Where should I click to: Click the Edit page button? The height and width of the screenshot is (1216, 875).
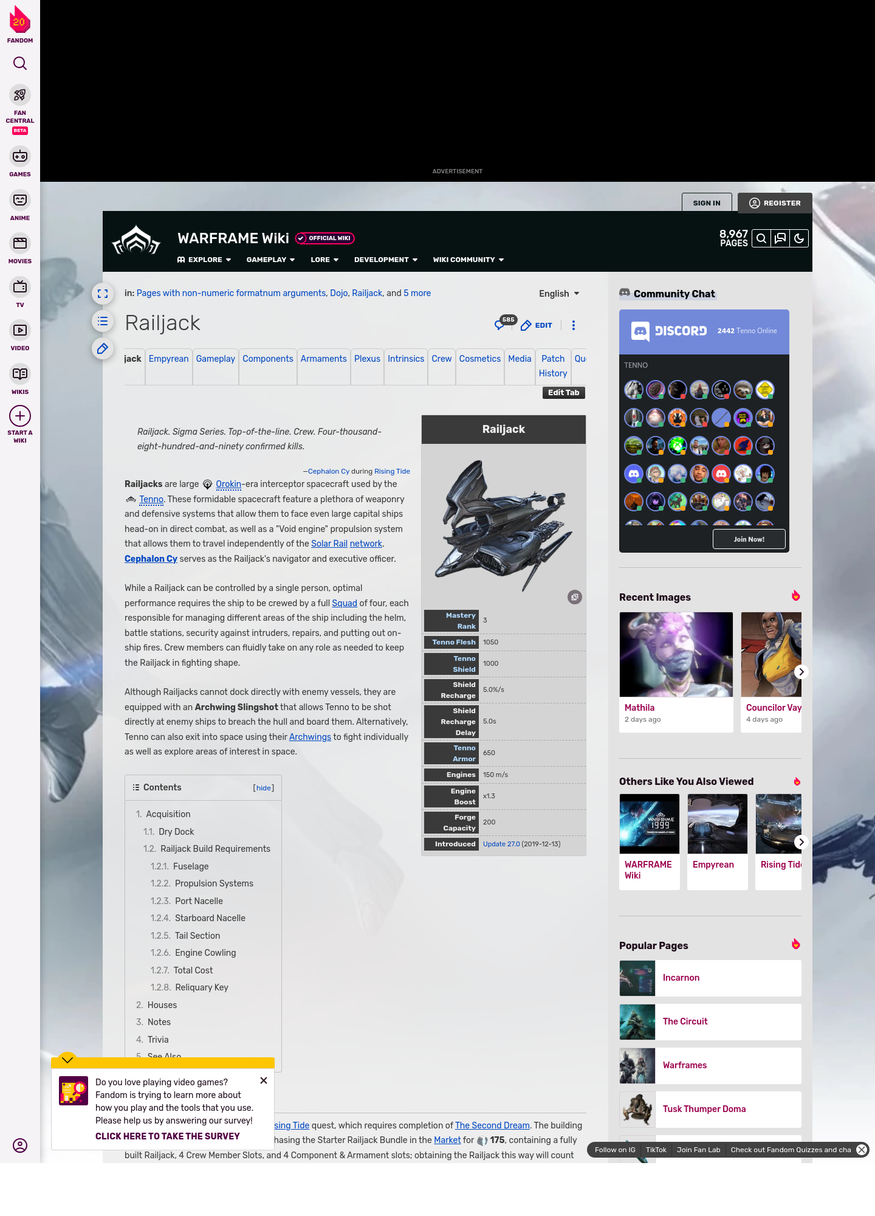tap(537, 325)
